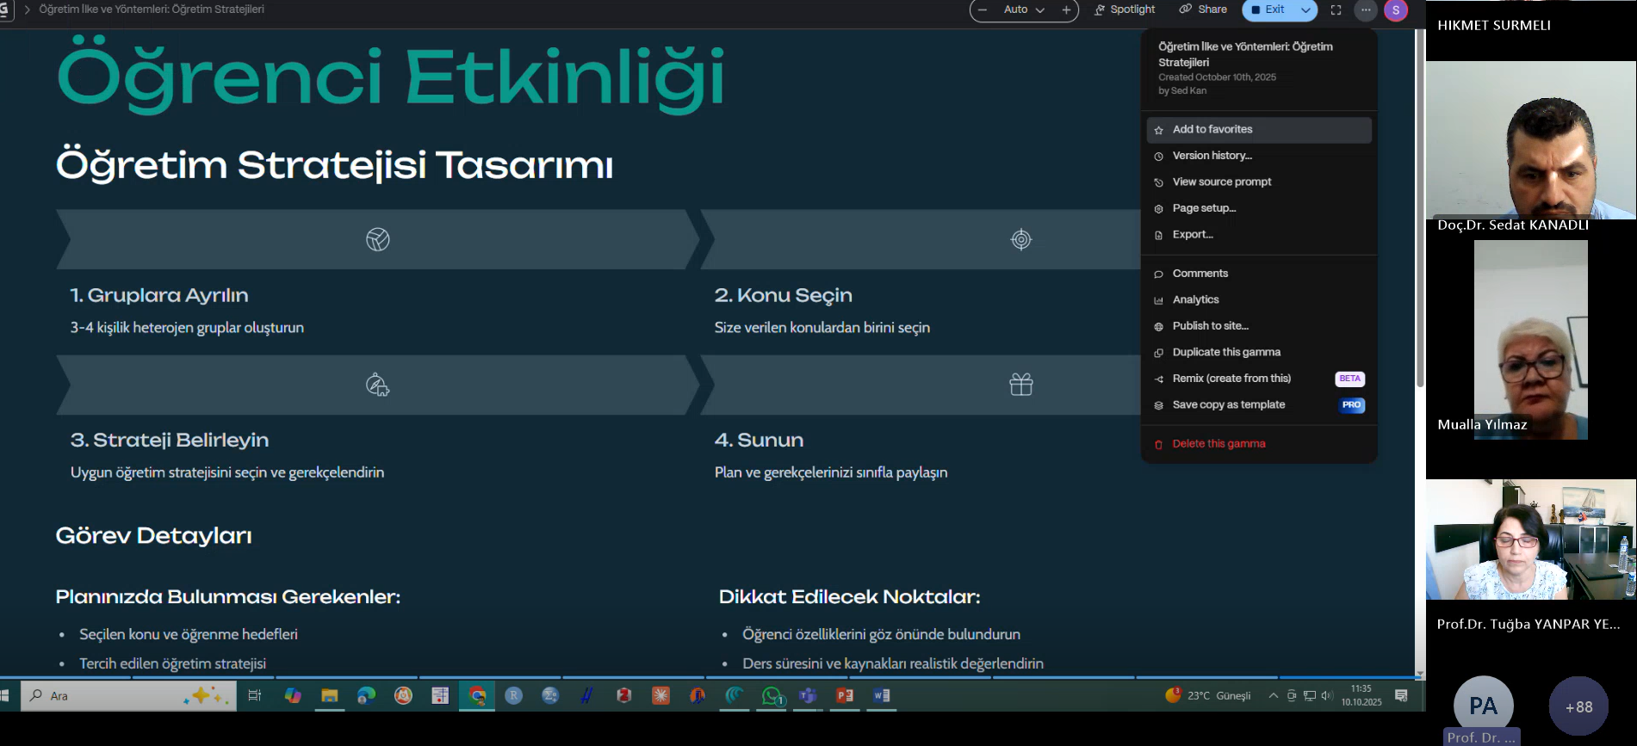The height and width of the screenshot is (746, 1637).
Task: Toggle Spotlight mode
Action: (x=1125, y=9)
